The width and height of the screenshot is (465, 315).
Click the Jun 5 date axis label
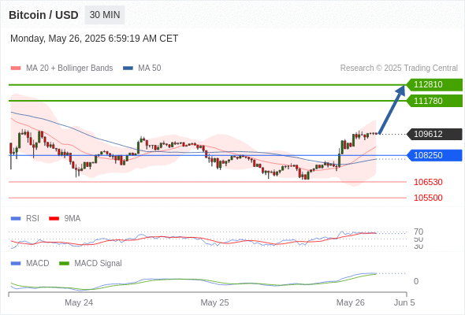(x=404, y=302)
